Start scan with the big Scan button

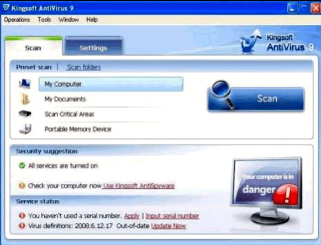coord(256,99)
